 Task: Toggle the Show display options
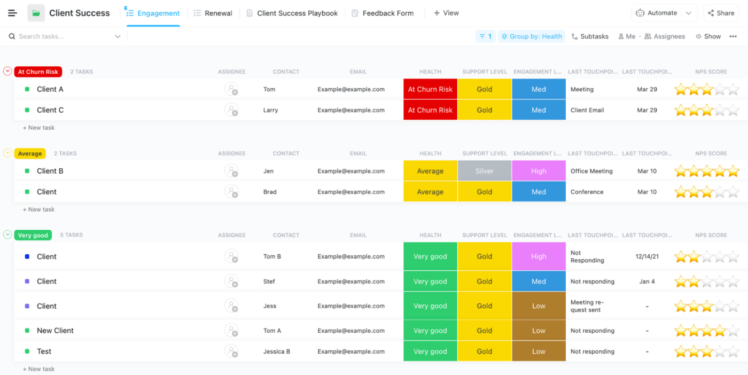click(708, 36)
